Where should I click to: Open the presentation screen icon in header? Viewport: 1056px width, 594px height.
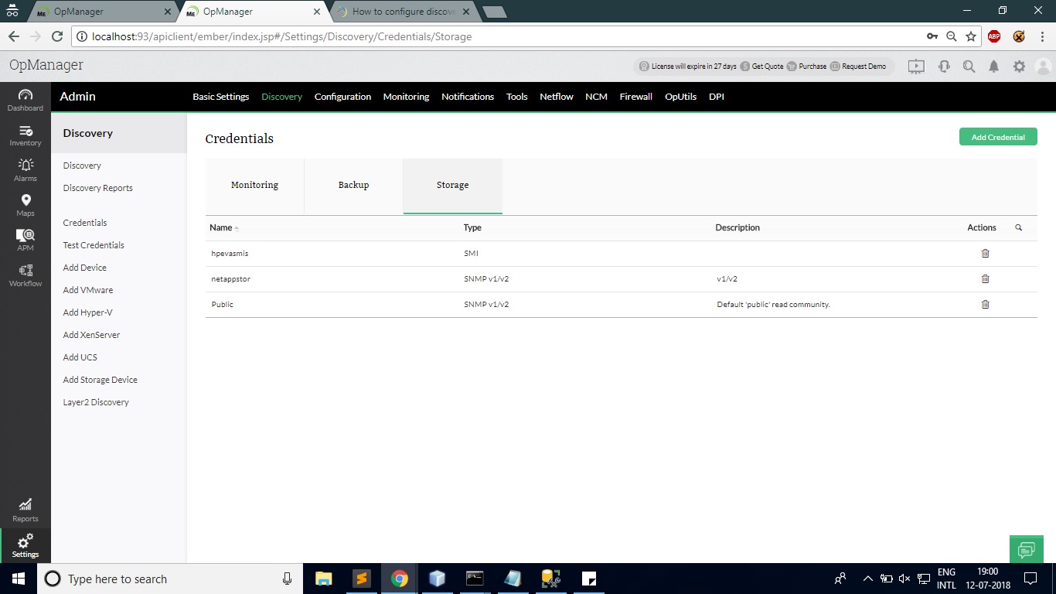coord(916,67)
